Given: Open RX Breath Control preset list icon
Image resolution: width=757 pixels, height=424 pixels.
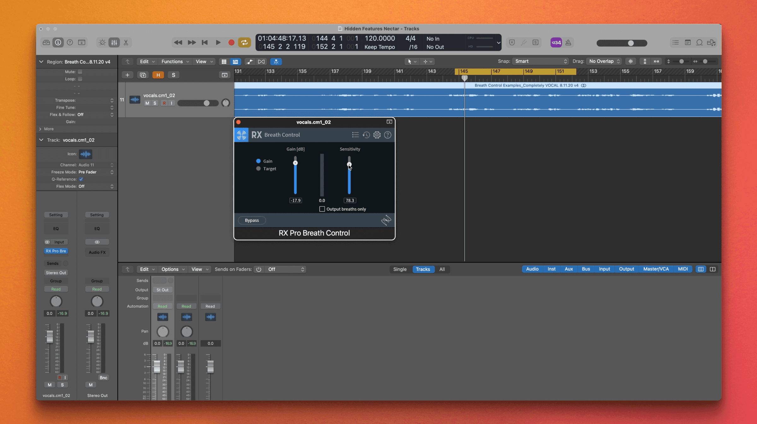Looking at the screenshot, I should click(355, 135).
